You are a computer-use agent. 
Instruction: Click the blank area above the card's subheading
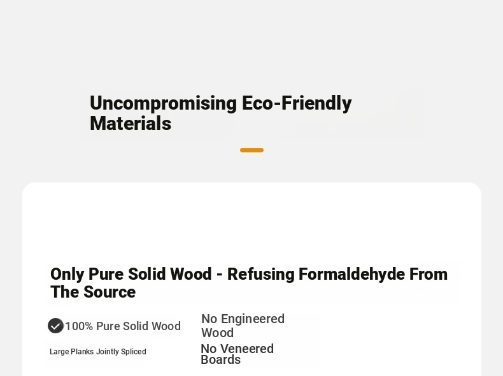click(252, 222)
